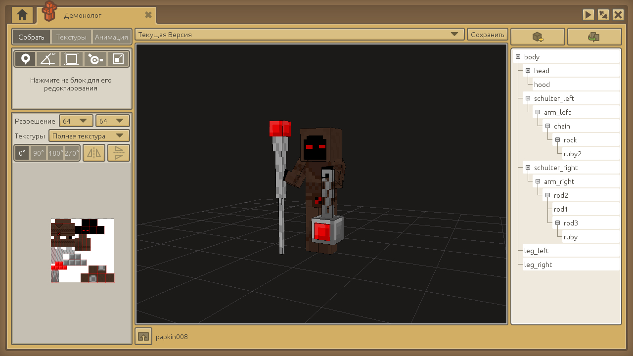Switch to the Анимация tab
This screenshot has width=633, height=356.
click(111, 37)
